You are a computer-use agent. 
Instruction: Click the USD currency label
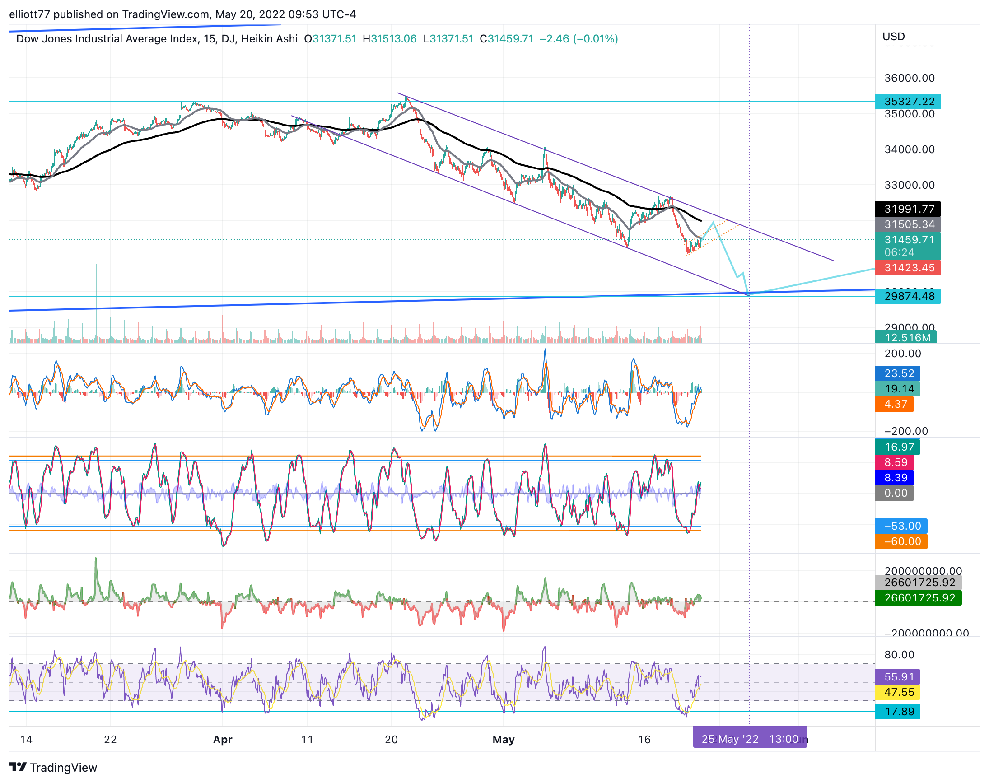point(894,36)
